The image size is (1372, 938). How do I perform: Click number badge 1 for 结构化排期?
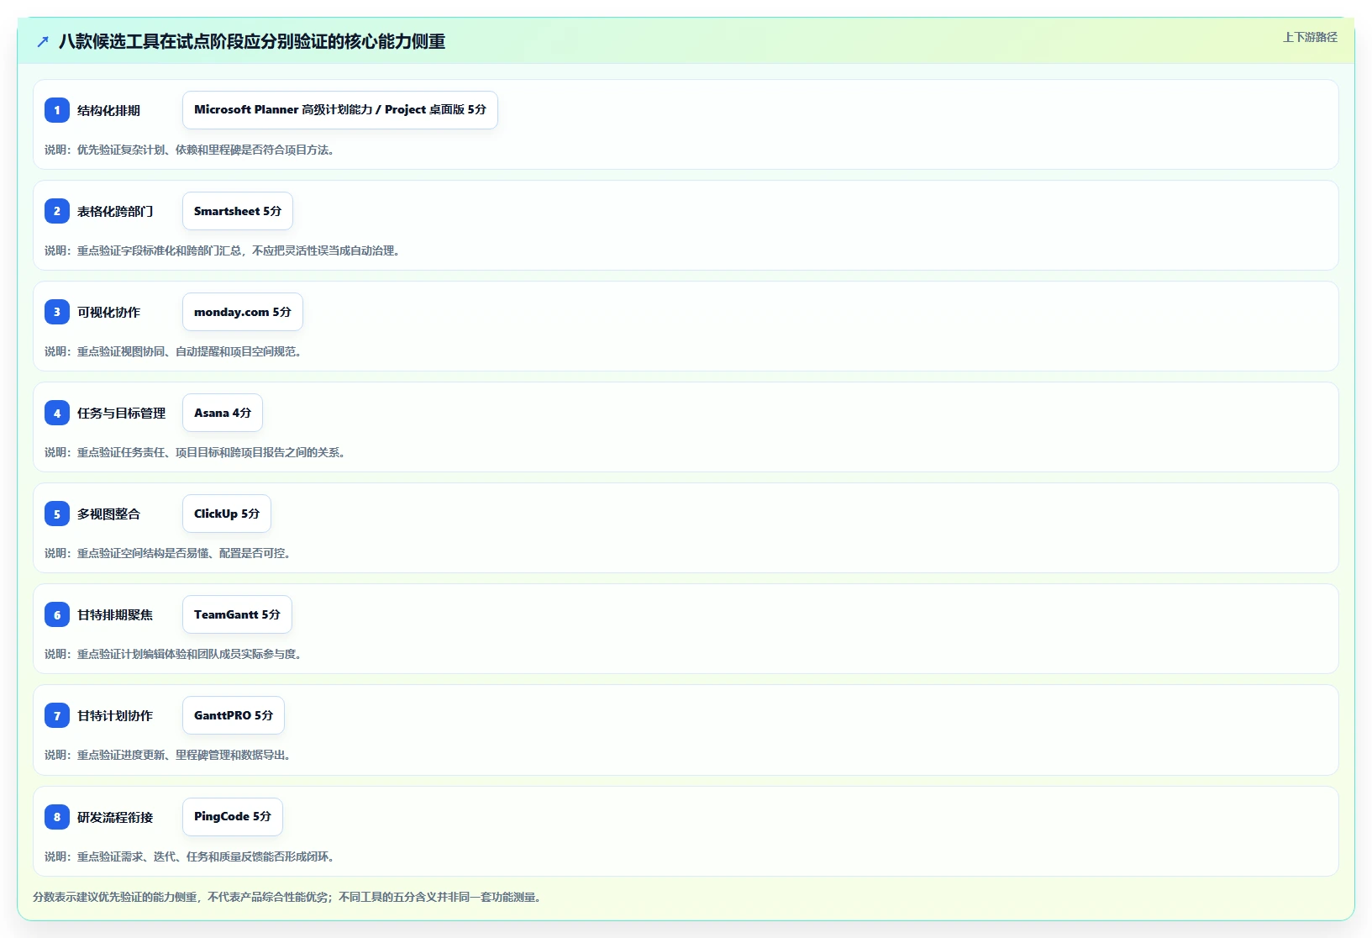(x=57, y=110)
